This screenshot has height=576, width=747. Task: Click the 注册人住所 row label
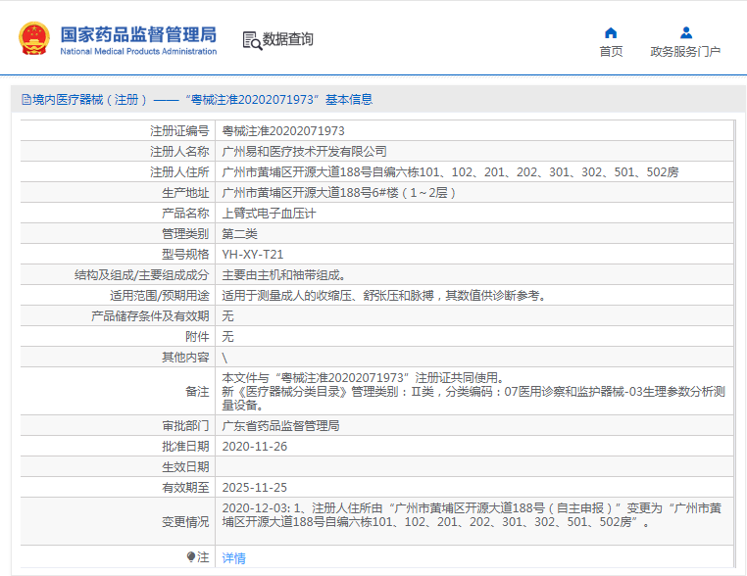pyautogui.click(x=179, y=171)
